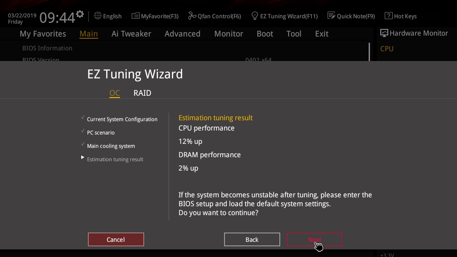This screenshot has width=457, height=257.
Task: Open the Ai Tweaker menu
Action: [x=131, y=34]
